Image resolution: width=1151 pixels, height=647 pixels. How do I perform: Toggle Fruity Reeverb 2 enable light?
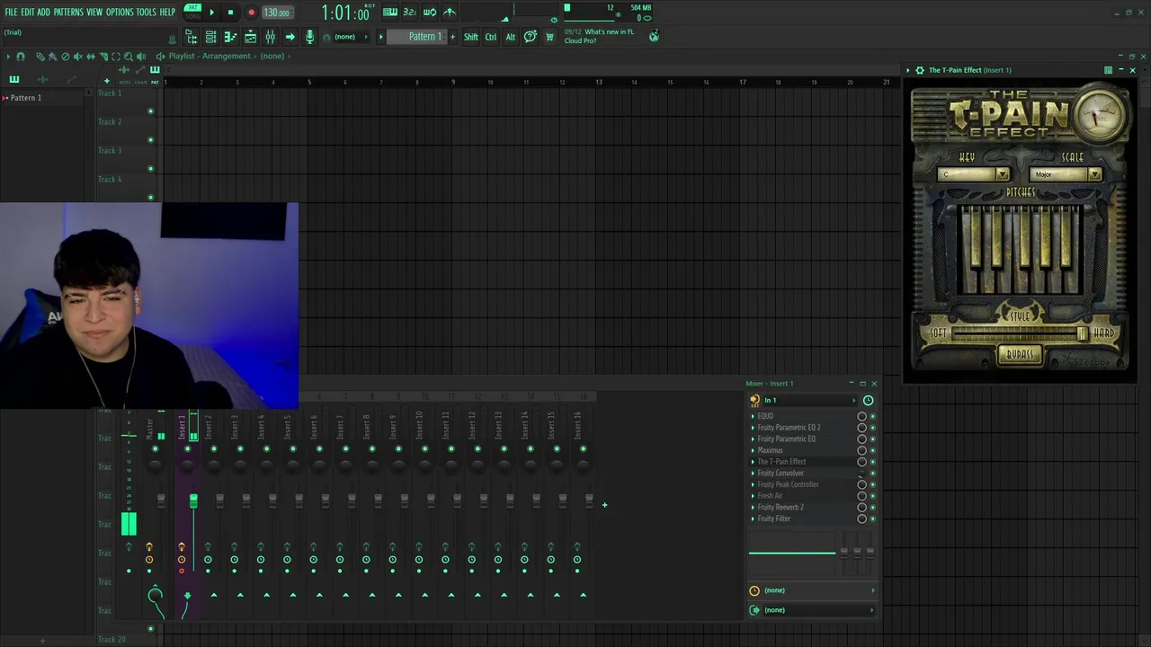pyautogui.click(x=872, y=508)
